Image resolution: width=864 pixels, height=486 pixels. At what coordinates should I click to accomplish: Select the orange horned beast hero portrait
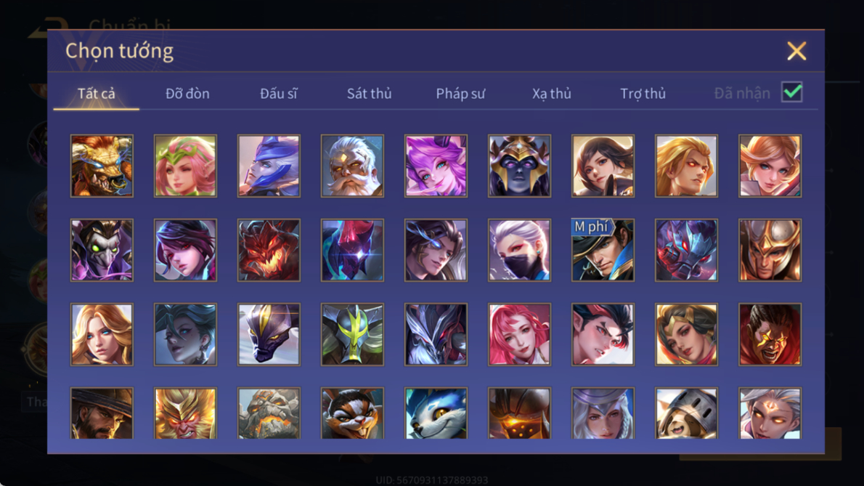coord(102,166)
